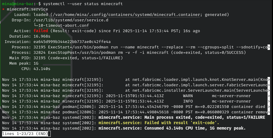Viewport: 273px width, 138px height.
Task: Click the red × failed status marker
Action: coord(3,9)
